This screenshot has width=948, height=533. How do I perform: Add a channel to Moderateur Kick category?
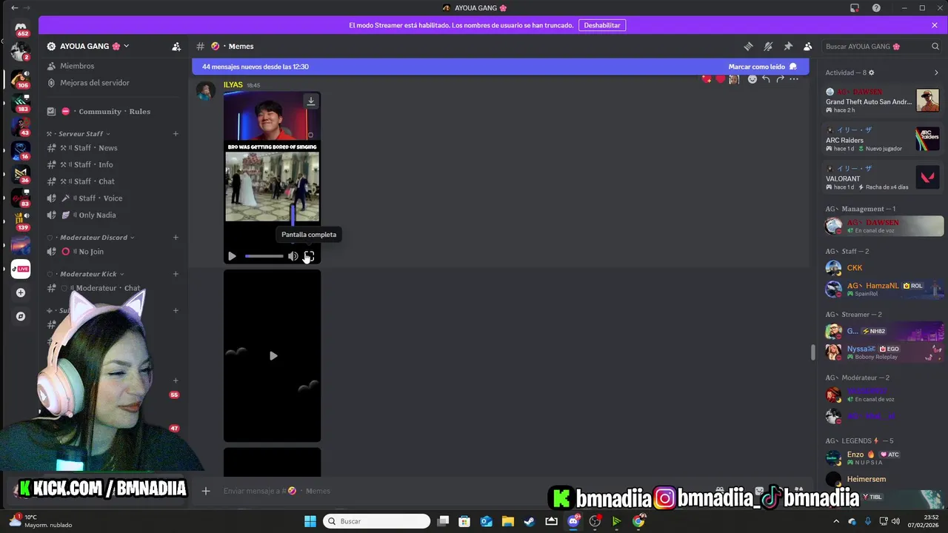[176, 274]
